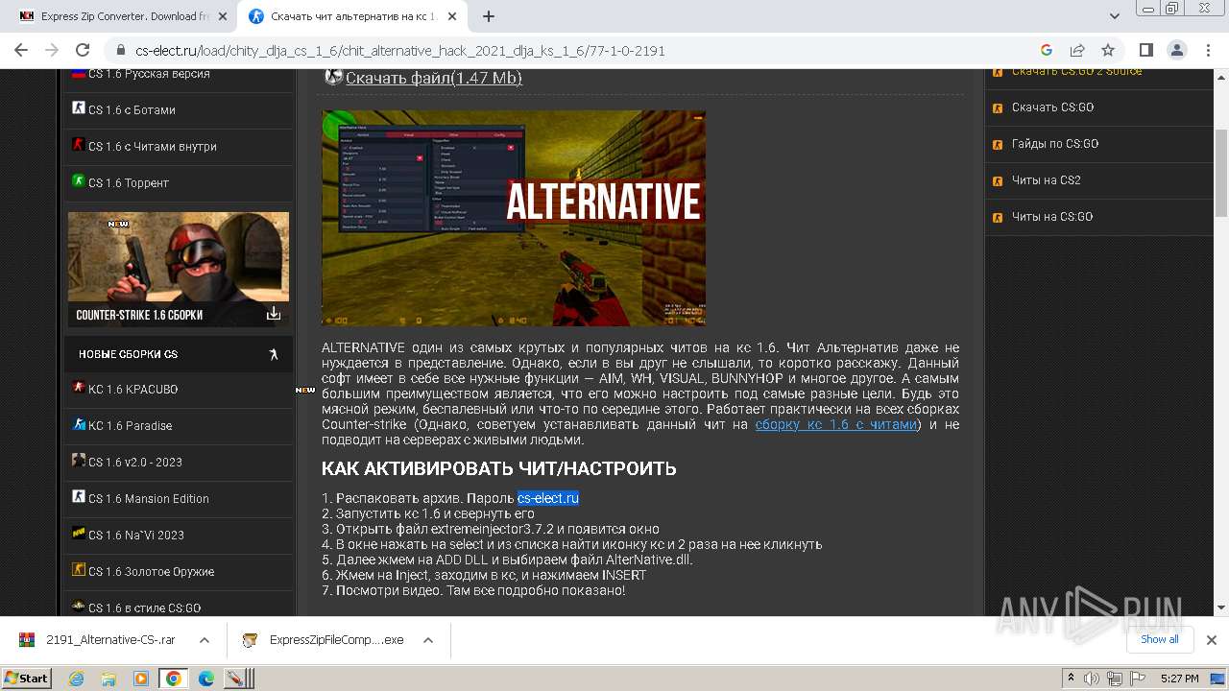Viewport: 1229px width, 691px height.
Task: Click the page vertical scrollbar
Action: (1221, 173)
